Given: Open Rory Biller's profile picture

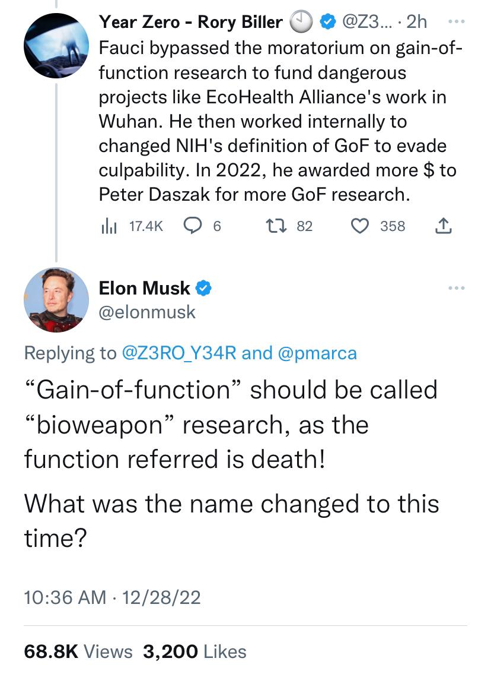Looking at the screenshot, I should tap(56, 46).
